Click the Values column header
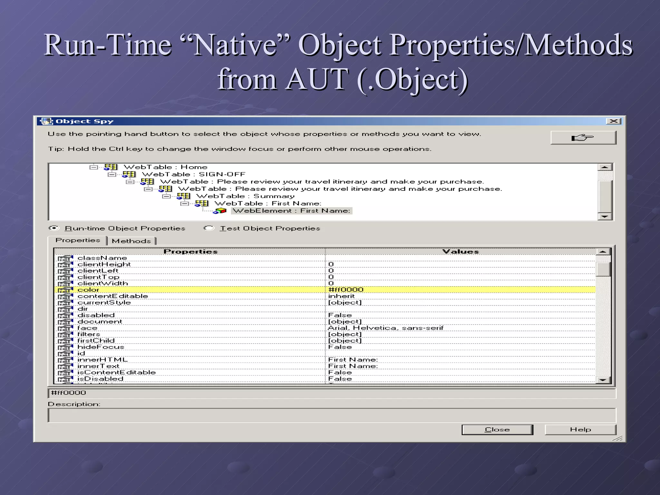The width and height of the screenshot is (660, 495). [461, 251]
